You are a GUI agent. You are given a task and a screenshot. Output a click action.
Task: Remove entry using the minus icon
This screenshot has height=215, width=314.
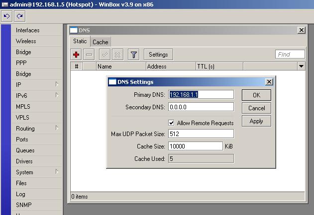click(89, 55)
